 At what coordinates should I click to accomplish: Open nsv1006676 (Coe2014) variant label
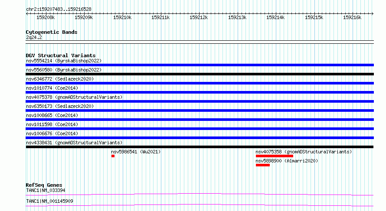tap(52, 133)
